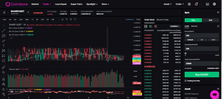Open the Asset Info link

14,14
